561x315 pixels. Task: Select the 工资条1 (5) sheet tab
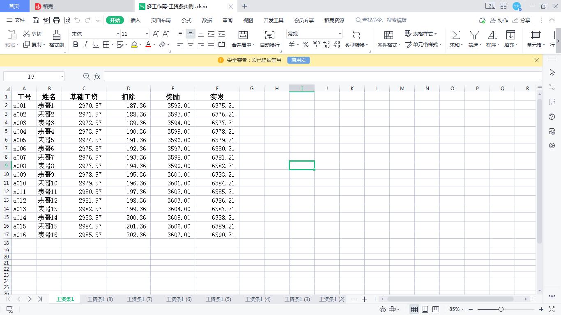tap(218, 299)
